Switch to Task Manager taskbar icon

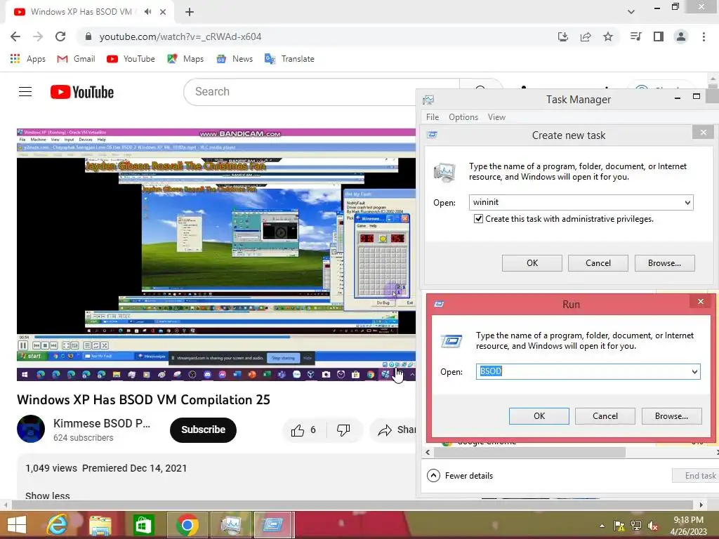(x=230, y=525)
